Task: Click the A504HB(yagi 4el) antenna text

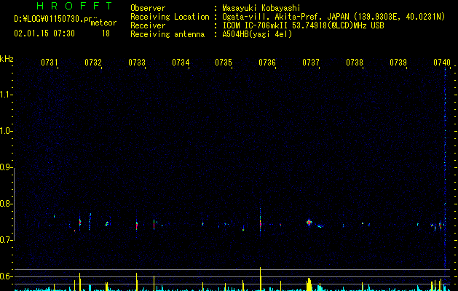Action: point(257,34)
